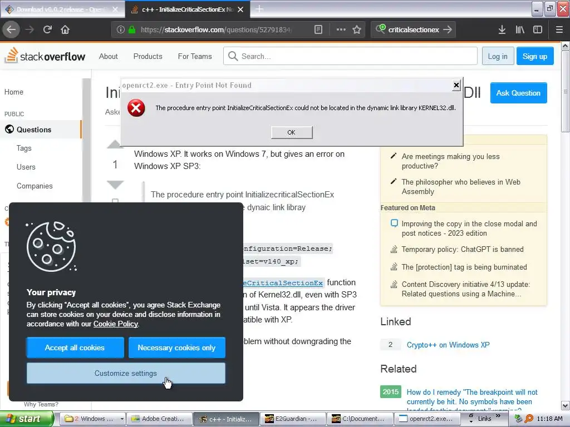This screenshot has width=570, height=427.
Task: Click the magnifier icon in system tray
Action: click(x=529, y=419)
